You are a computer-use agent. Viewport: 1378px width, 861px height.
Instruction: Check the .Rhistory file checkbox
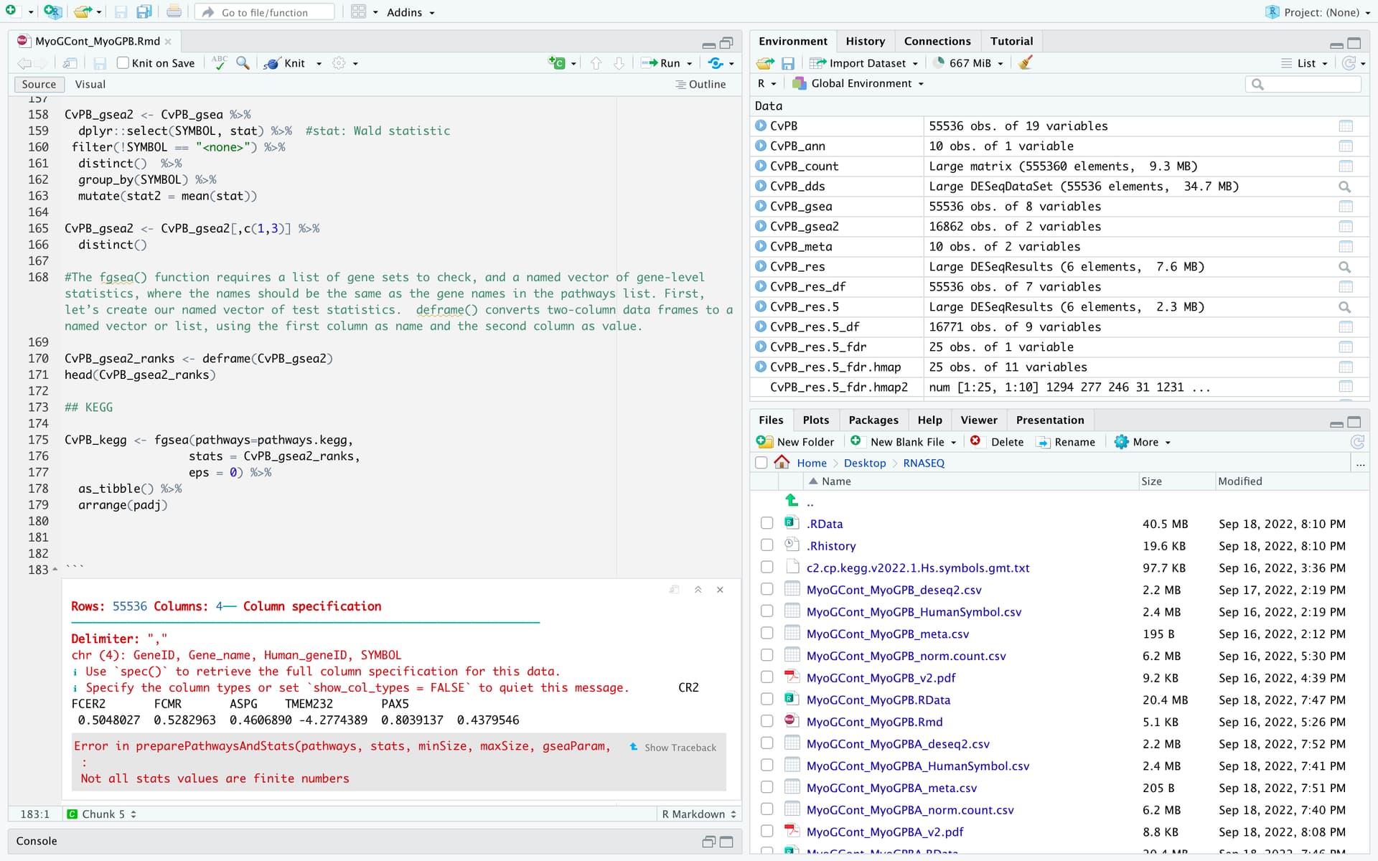[767, 545]
